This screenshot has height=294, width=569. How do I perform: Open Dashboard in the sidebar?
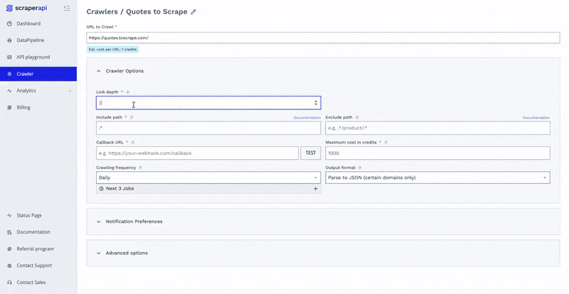(28, 23)
